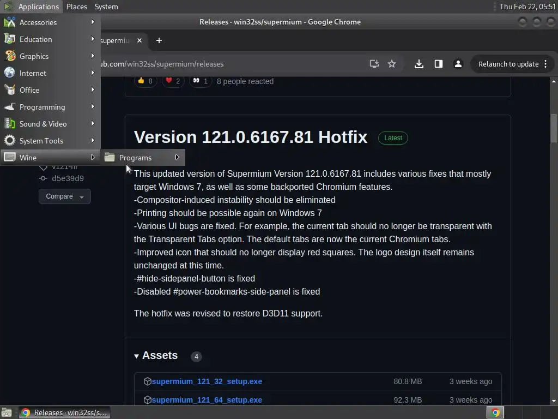558x419 pixels.
Task: Open Chrome three-dot menu
Action: point(545,64)
